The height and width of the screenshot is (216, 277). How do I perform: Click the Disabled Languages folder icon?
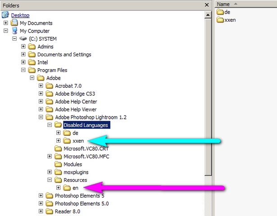(x=58, y=125)
